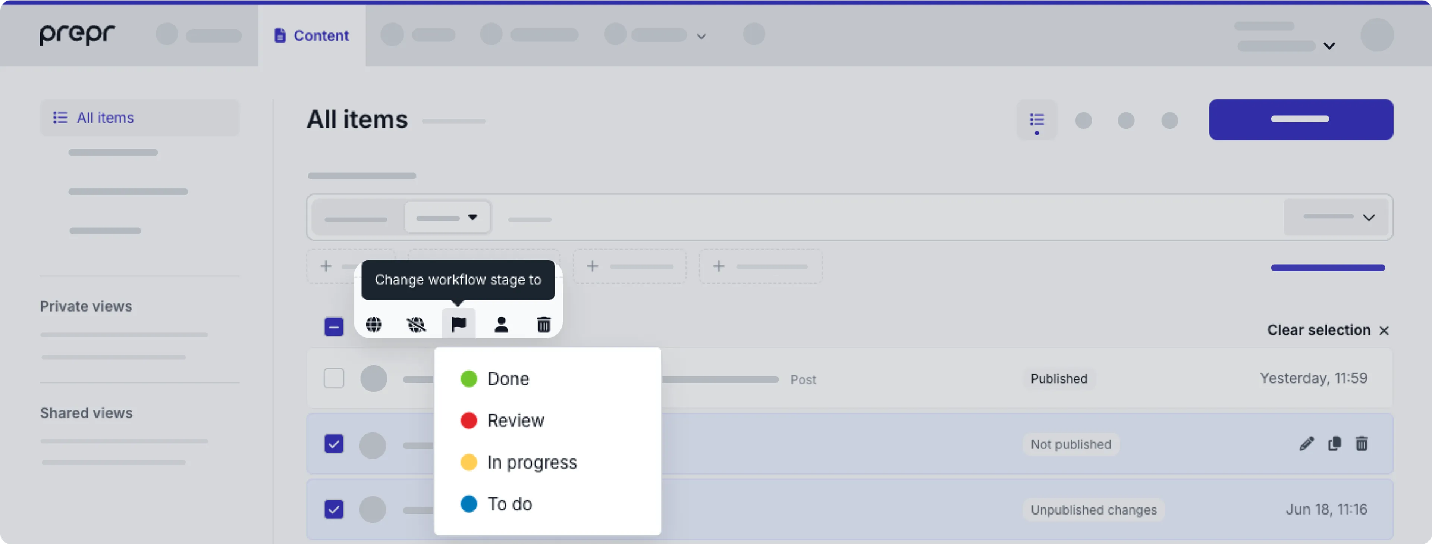Image resolution: width=1432 pixels, height=544 pixels.
Task: Open the filter dropdown with caret arrow
Action: pyautogui.click(x=447, y=217)
